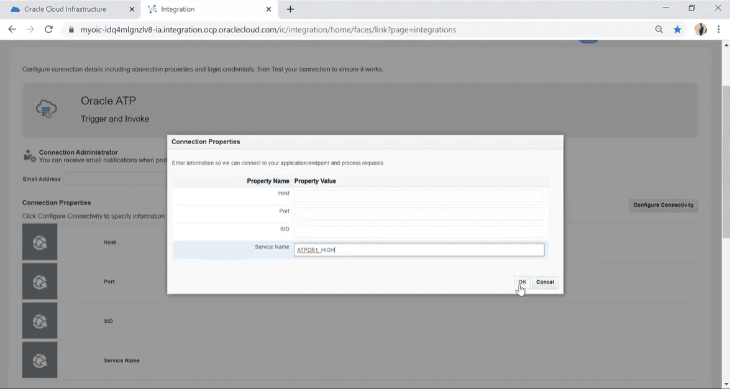Open browser zoom magnifier icon

coord(659,29)
